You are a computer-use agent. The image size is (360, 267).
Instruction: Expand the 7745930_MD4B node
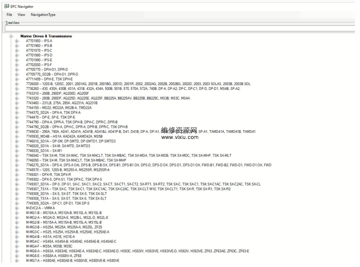17,137
